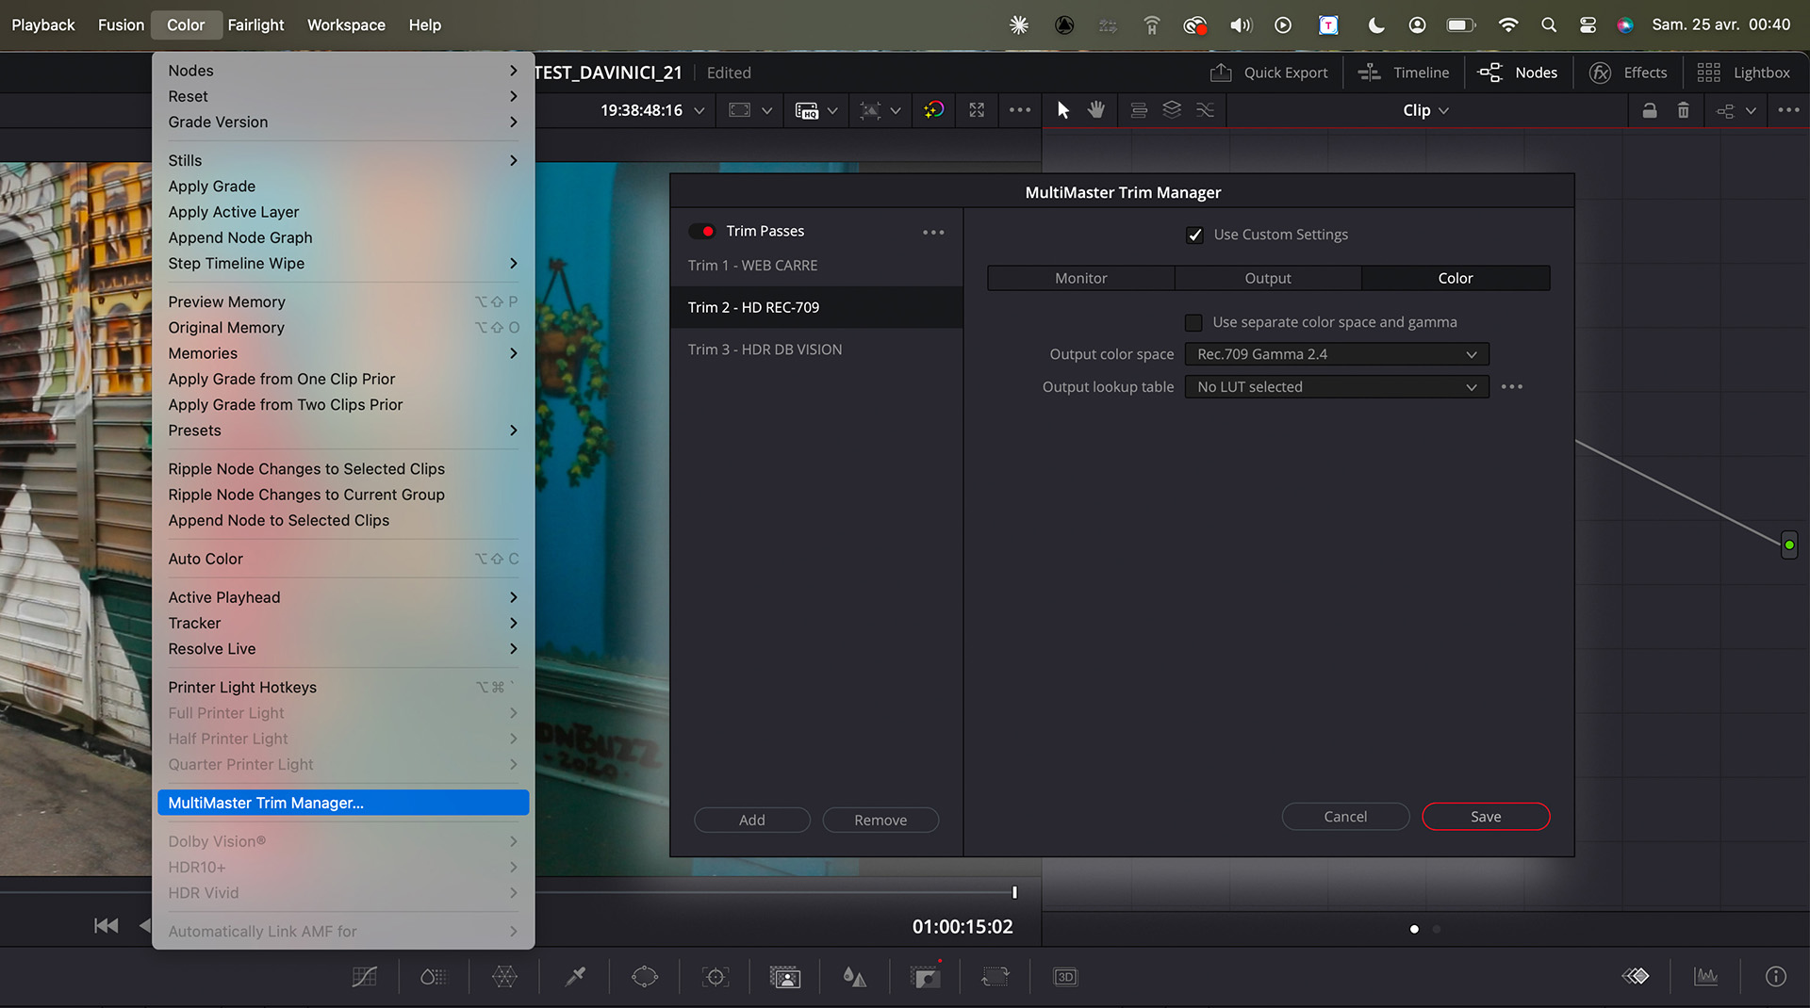This screenshot has width=1810, height=1008.
Task: Click the viewer playhead scrubber marker
Action: click(x=1014, y=892)
